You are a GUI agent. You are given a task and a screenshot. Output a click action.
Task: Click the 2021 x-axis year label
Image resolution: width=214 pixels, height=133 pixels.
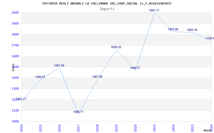point(154,128)
